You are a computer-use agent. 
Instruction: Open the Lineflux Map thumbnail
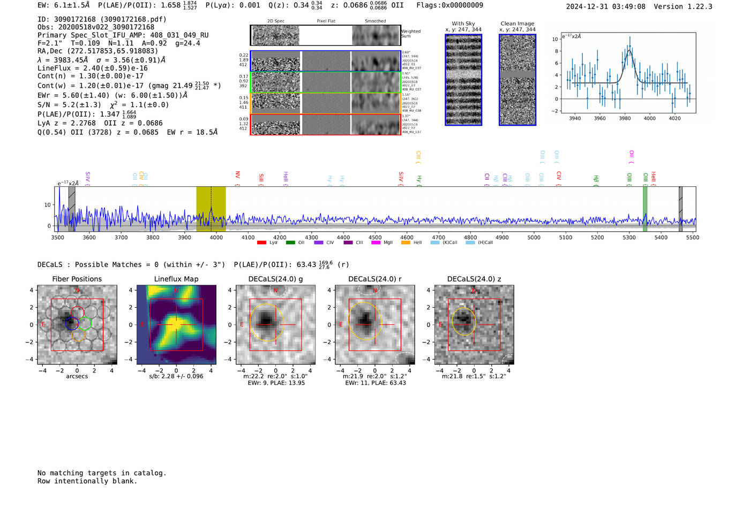176,325
